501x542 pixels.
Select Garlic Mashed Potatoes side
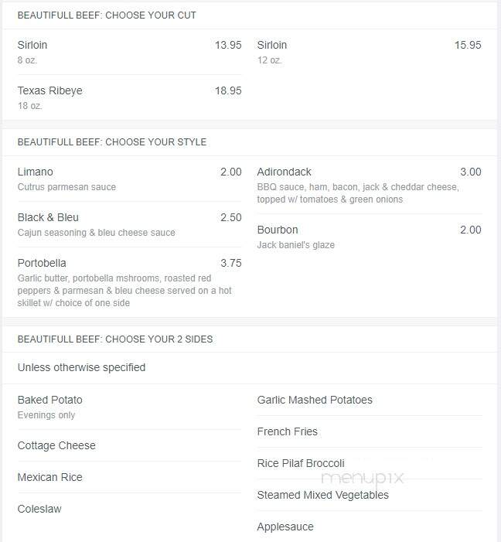pyautogui.click(x=369, y=400)
